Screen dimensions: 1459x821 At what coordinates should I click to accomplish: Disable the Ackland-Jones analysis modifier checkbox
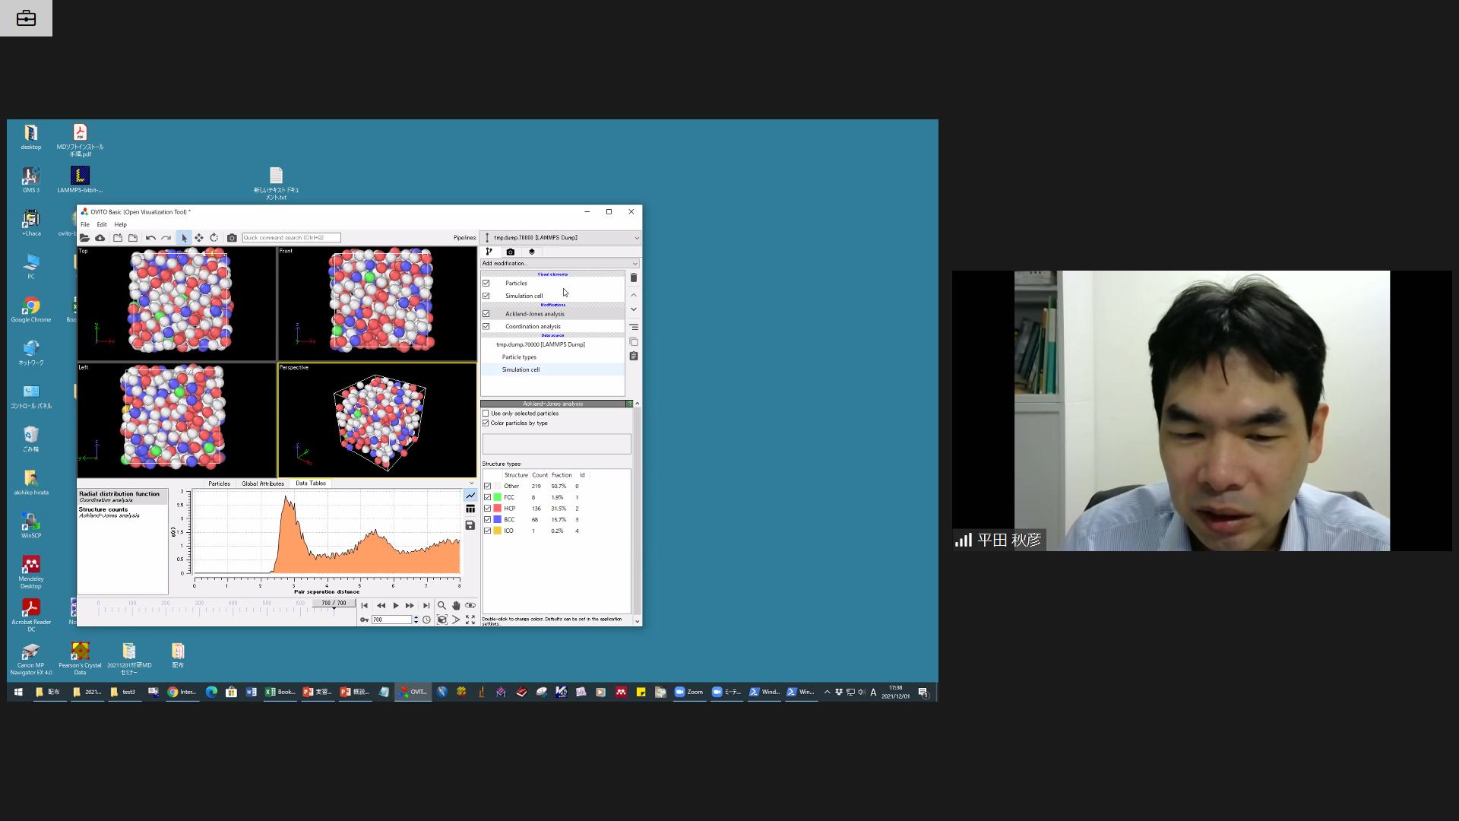(x=486, y=314)
